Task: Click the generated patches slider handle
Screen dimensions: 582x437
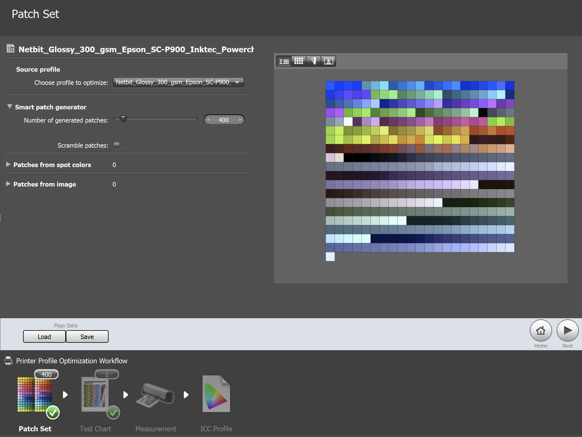Action: pos(123,119)
